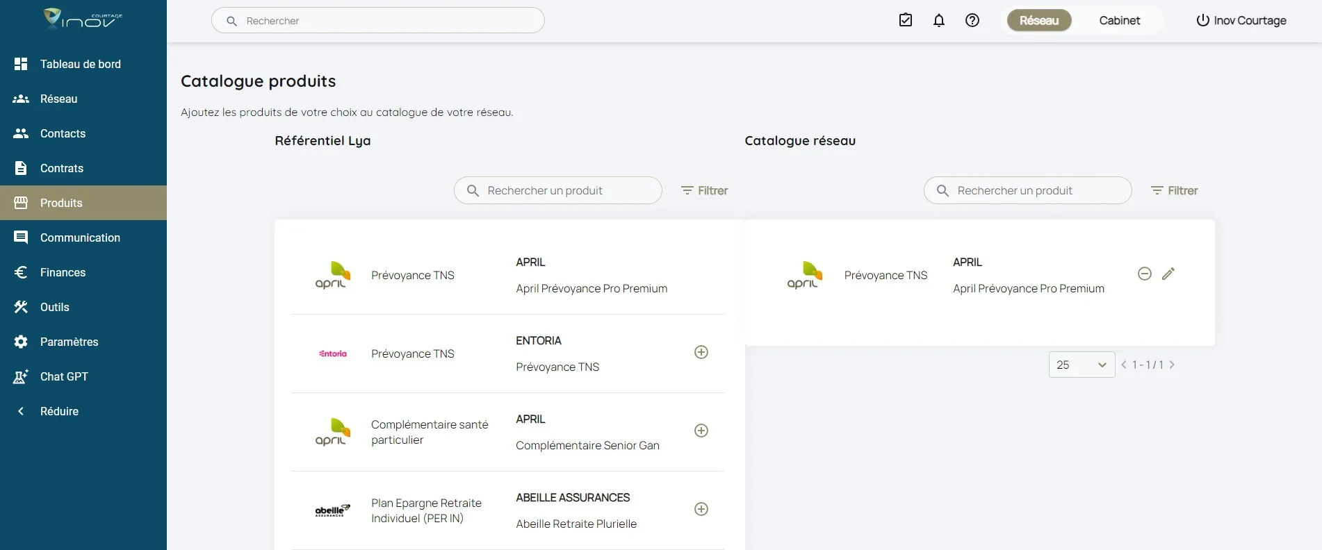
Task: Open the page size dropdown showing 25
Action: (x=1082, y=365)
